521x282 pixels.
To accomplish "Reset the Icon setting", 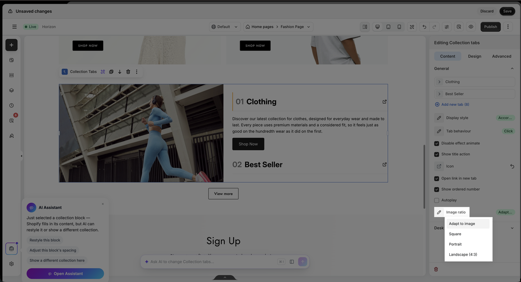I will tap(512, 166).
